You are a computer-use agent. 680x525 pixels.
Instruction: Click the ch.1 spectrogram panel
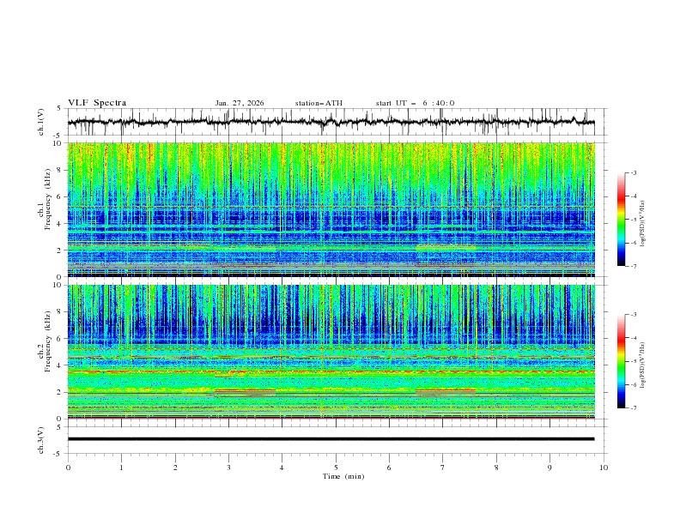(331, 209)
